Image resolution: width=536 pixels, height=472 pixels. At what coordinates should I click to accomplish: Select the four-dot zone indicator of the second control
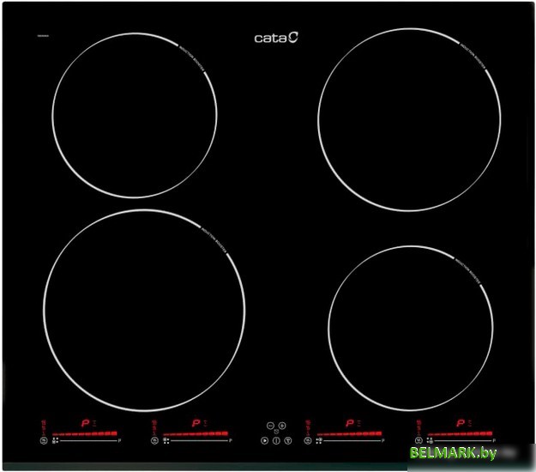pyautogui.click(x=166, y=440)
